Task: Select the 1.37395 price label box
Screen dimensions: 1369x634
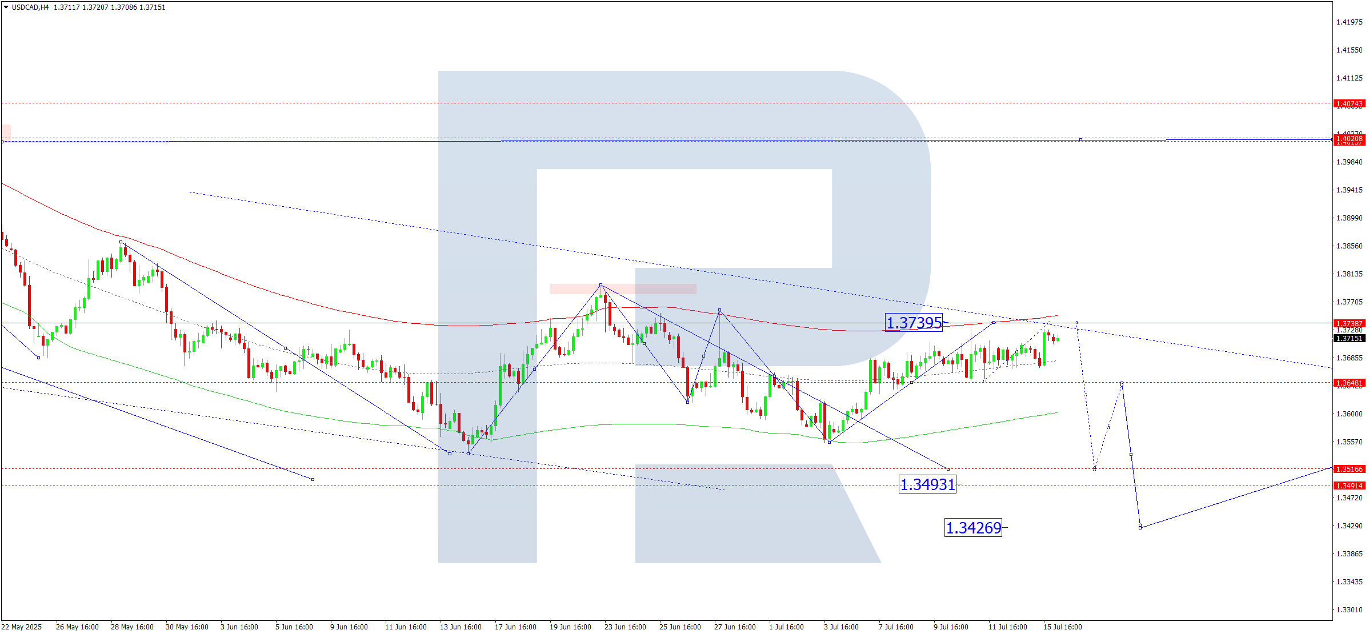Action: click(x=913, y=323)
